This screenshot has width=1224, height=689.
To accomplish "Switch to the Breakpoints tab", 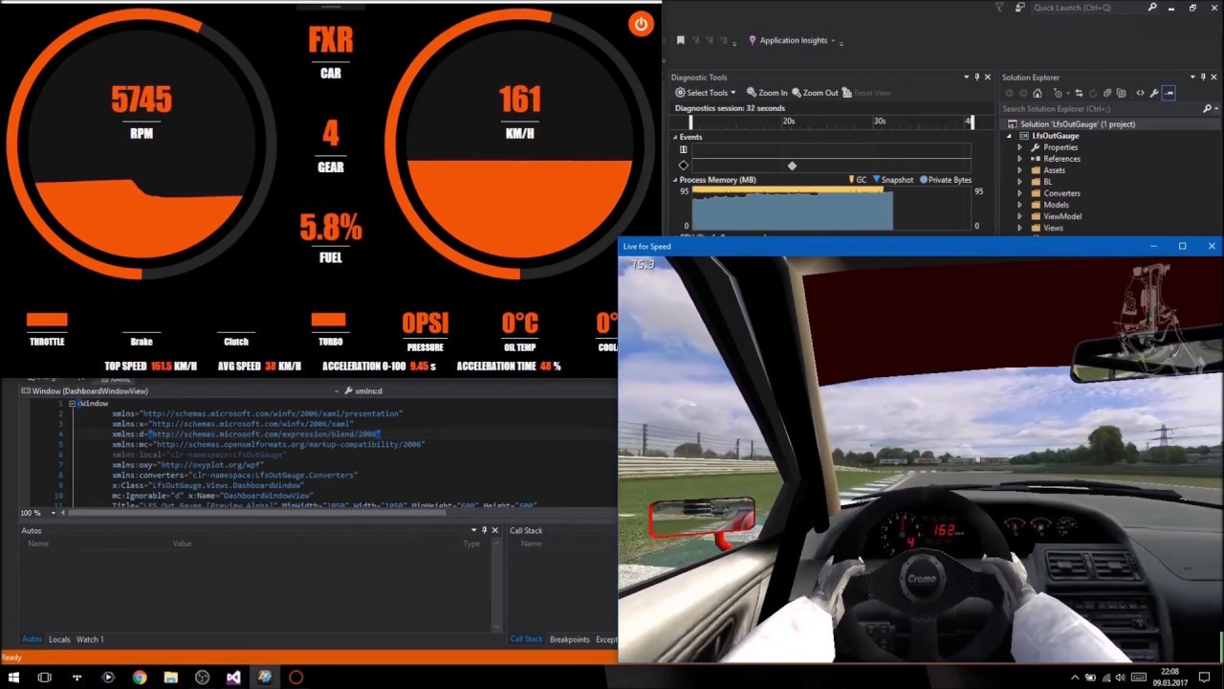I will coord(569,639).
